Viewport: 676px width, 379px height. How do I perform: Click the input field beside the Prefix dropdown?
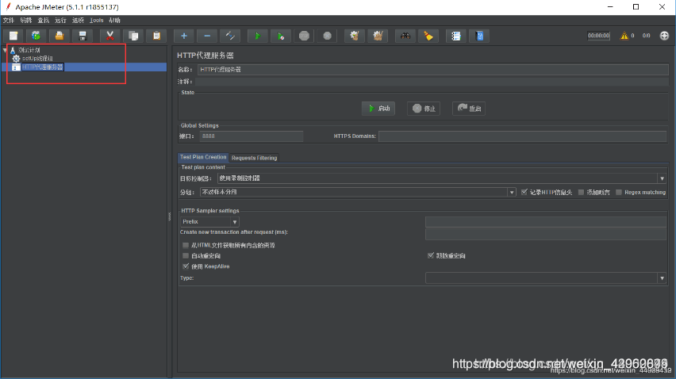[546, 222]
